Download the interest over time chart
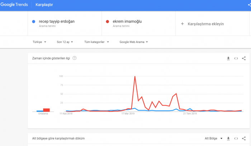This screenshot has width=251, height=146. pos(228,58)
